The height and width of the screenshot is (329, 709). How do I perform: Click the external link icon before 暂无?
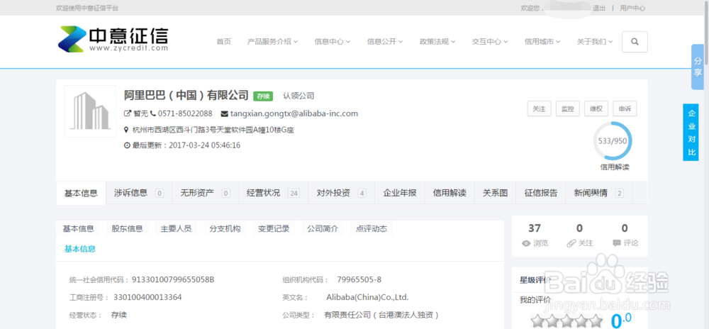pyautogui.click(x=128, y=113)
